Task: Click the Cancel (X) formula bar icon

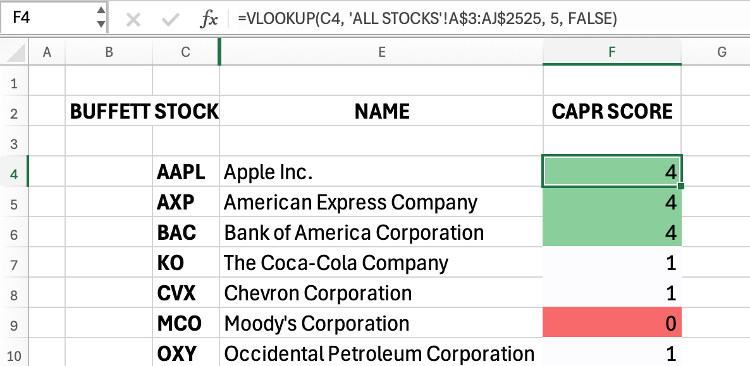Action: click(x=133, y=20)
